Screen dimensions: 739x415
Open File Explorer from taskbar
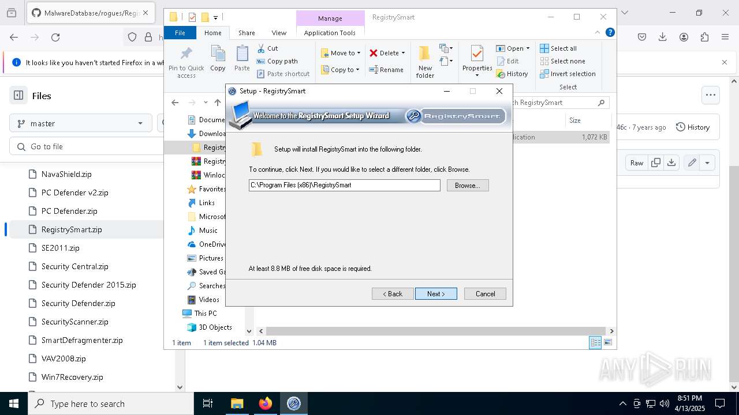pyautogui.click(x=237, y=403)
